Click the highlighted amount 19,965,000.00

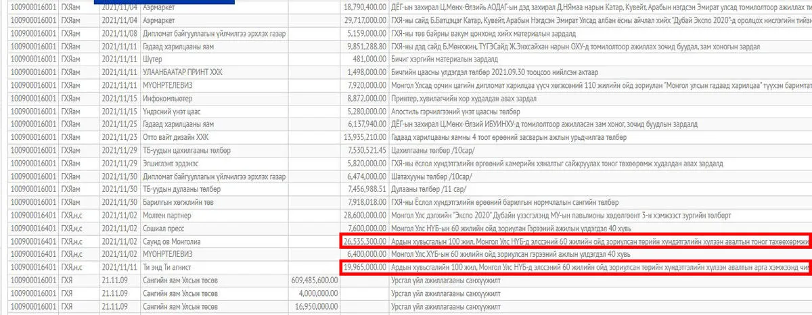[x=365, y=267]
